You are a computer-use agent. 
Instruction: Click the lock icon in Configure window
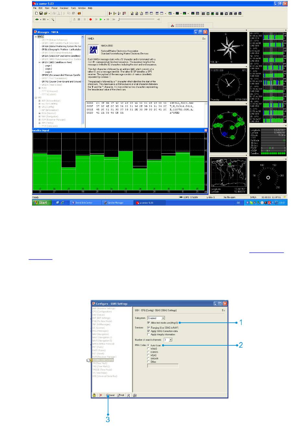click(94, 395)
